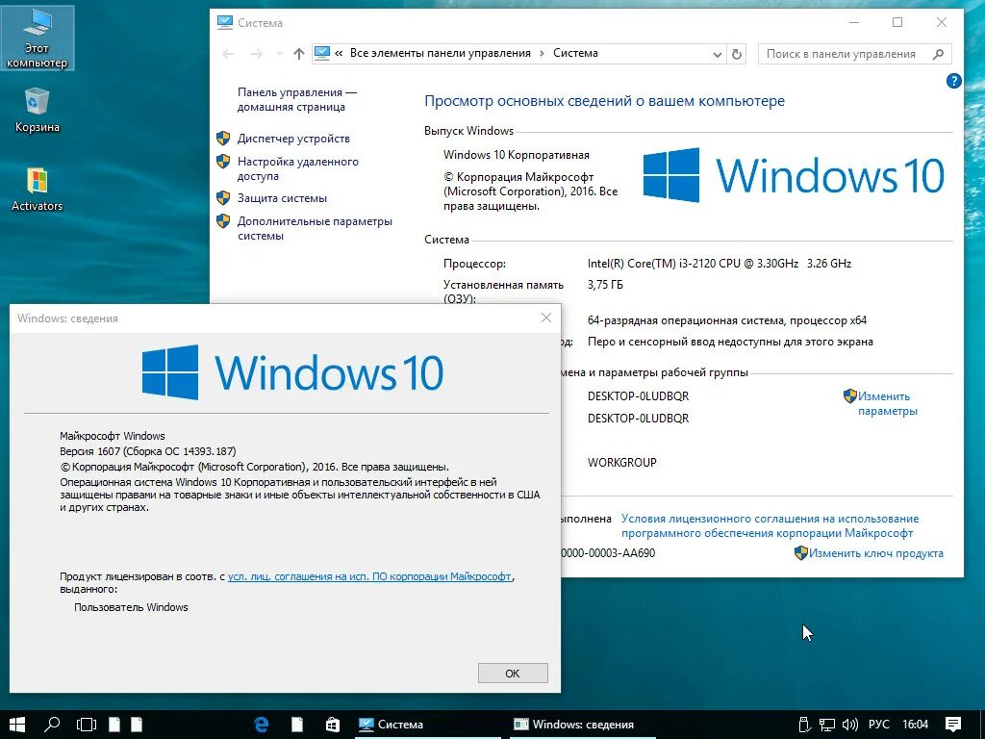This screenshot has width=985, height=739.
Task: Open the Action Center notification icon
Action: point(953,724)
